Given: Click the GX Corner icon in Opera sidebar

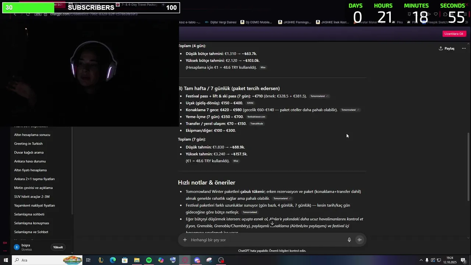Looking at the screenshot, I should (x=5, y=243).
